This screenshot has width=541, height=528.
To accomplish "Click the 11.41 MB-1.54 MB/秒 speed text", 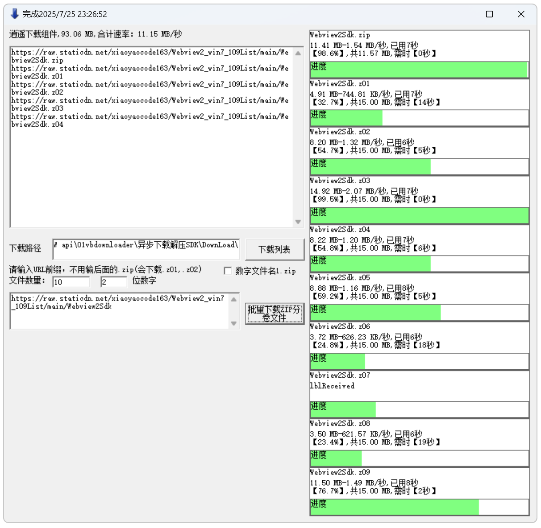I will pos(364,45).
